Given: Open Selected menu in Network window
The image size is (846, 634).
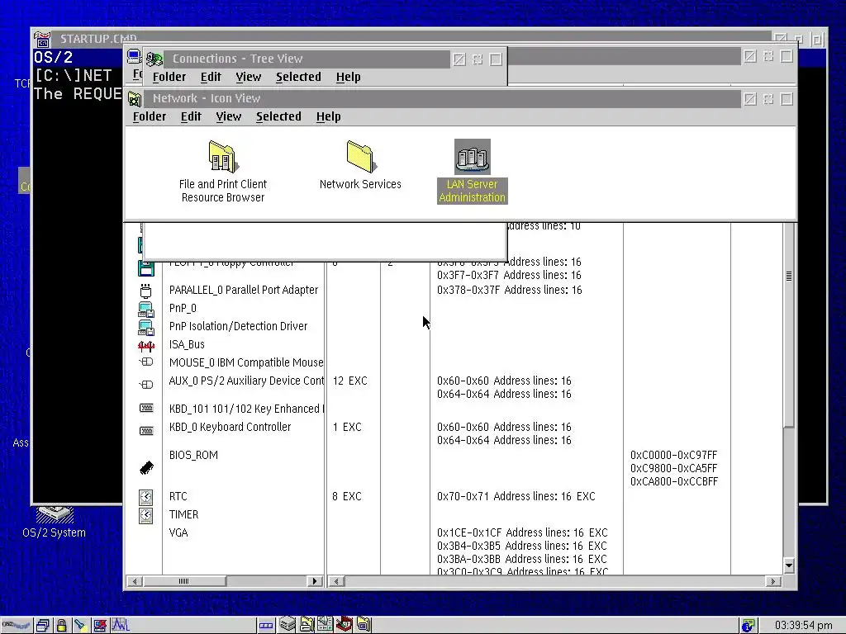Looking at the screenshot, I should tap(278, 116).
